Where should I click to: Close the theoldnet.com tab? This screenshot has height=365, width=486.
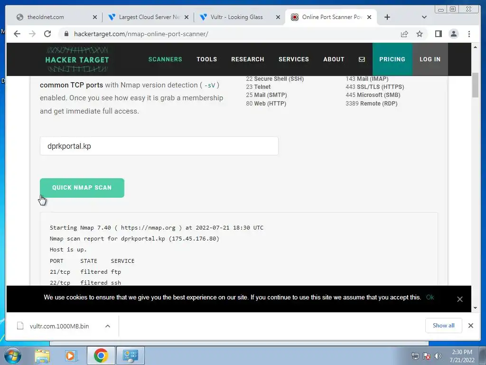(95, 18)
